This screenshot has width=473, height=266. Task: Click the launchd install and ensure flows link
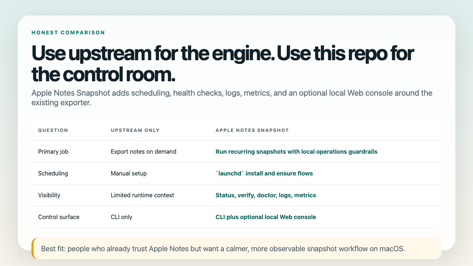click(x=264, y=173)
